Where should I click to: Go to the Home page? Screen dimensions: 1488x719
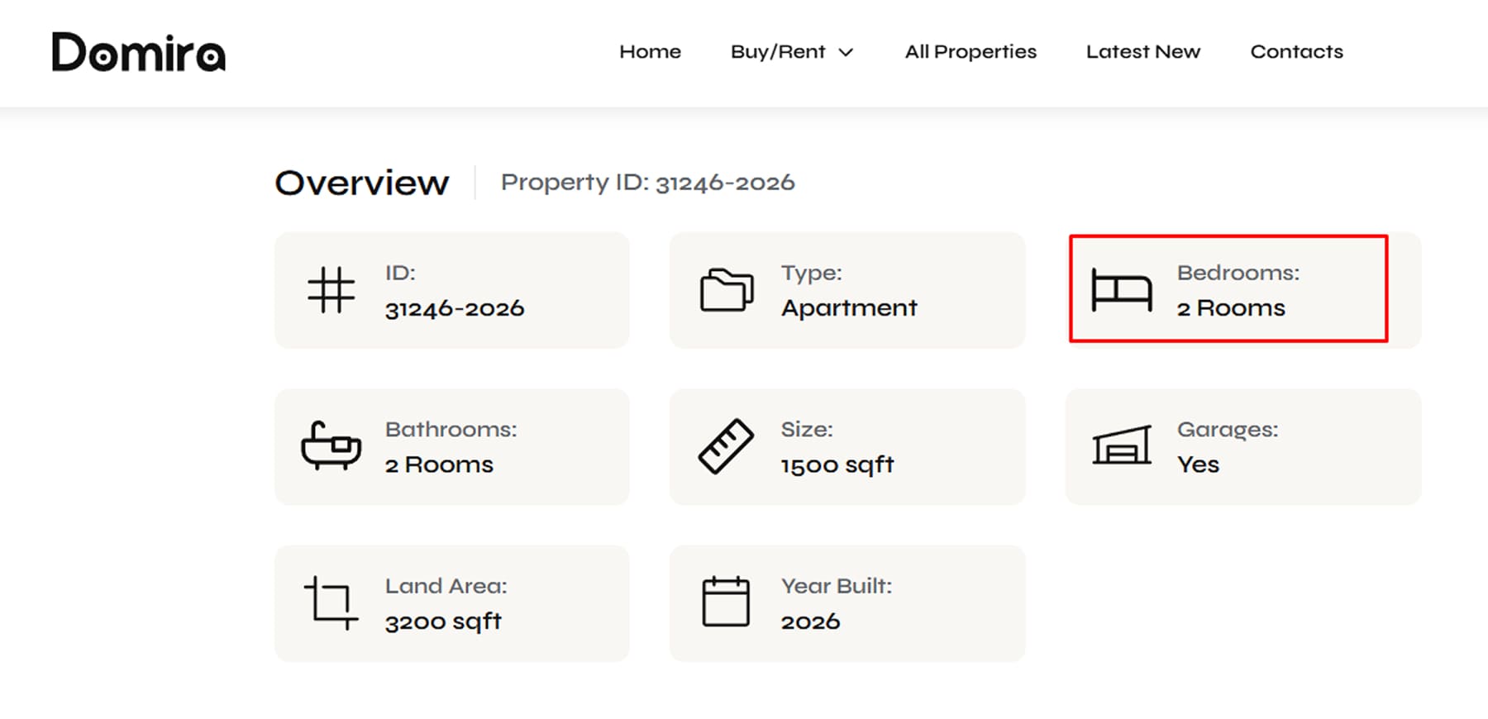pyautogui.click(x=651, y=52)
